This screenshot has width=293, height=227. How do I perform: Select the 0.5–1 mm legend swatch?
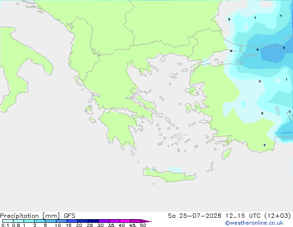tap(18, 221)
